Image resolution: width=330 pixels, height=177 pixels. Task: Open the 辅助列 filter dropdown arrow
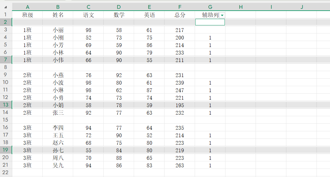coord(222,15)
